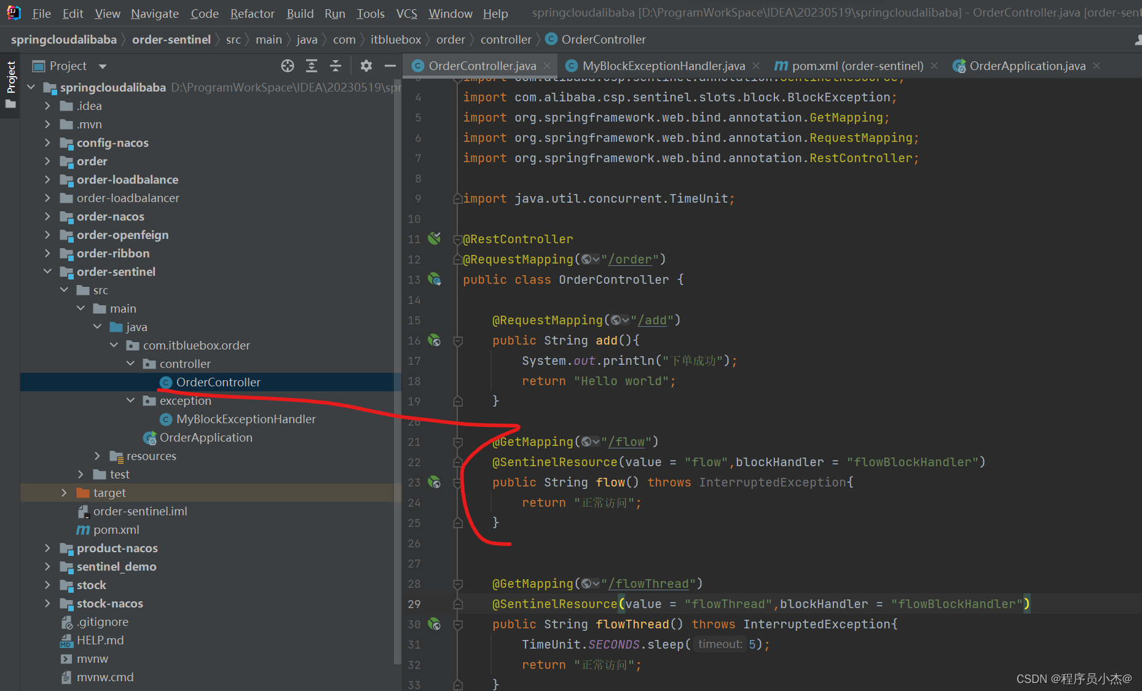Click the request mapping gutter icon on line 23
Screen dimensions: 1142x691
coord(435,482)
